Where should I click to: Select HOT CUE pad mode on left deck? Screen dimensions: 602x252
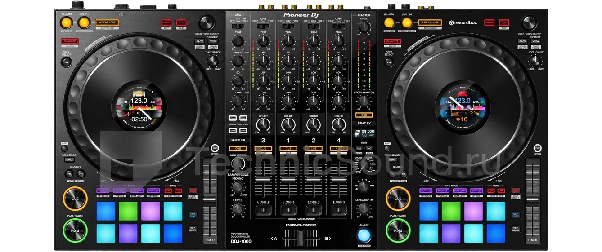coord(103,191)
